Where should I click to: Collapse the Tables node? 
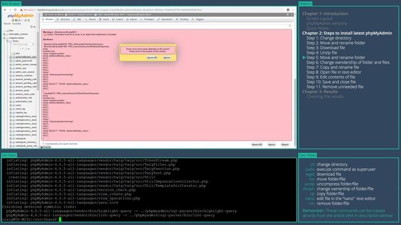click(x=8, y=41)
